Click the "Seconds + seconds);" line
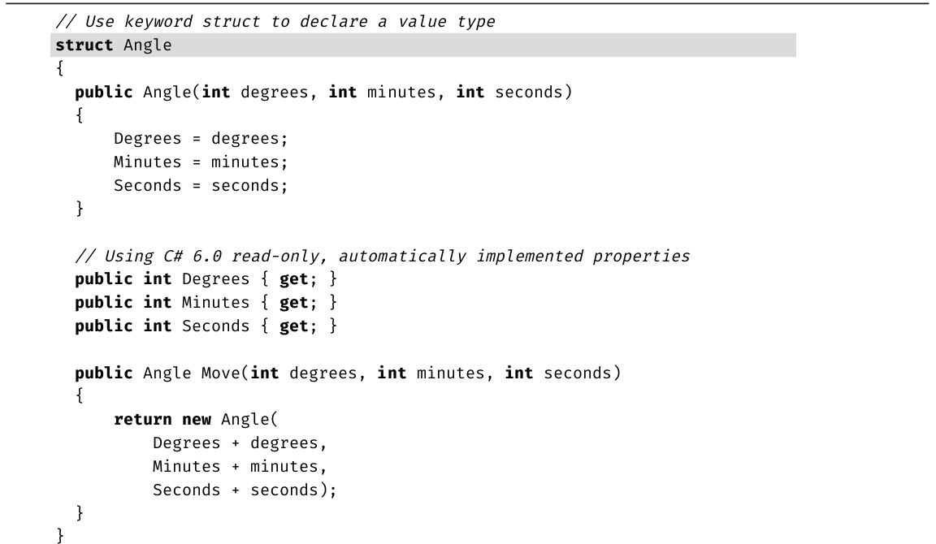This screenshot has height=544, width=936. pos(245,490)
